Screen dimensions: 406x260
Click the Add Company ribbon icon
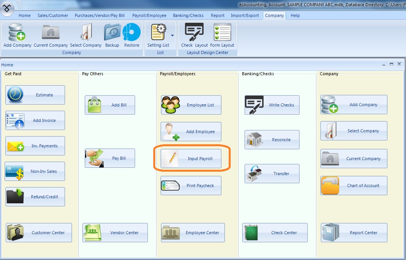coord(17,35)
